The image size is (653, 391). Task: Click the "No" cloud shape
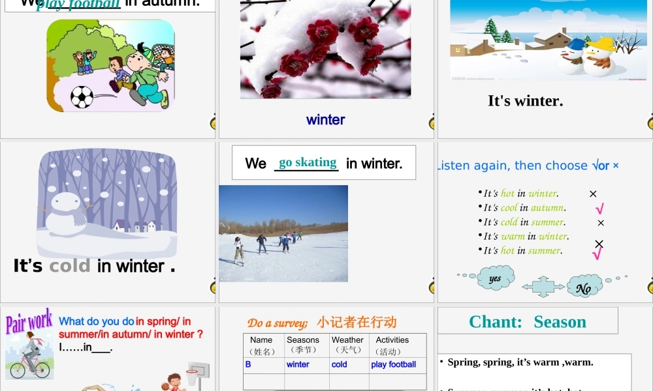click(x=584, y=286)
